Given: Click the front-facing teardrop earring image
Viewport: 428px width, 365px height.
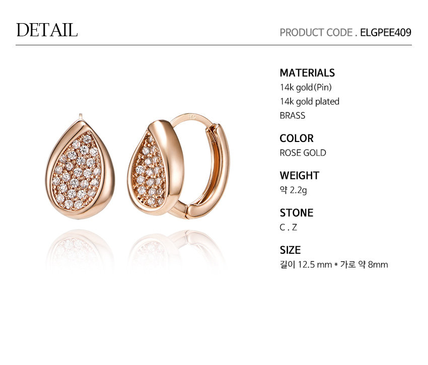Looking at the screenshot, I should tap(80, 167).
